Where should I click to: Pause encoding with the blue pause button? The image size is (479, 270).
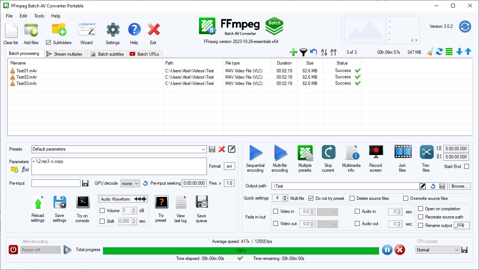387,250
